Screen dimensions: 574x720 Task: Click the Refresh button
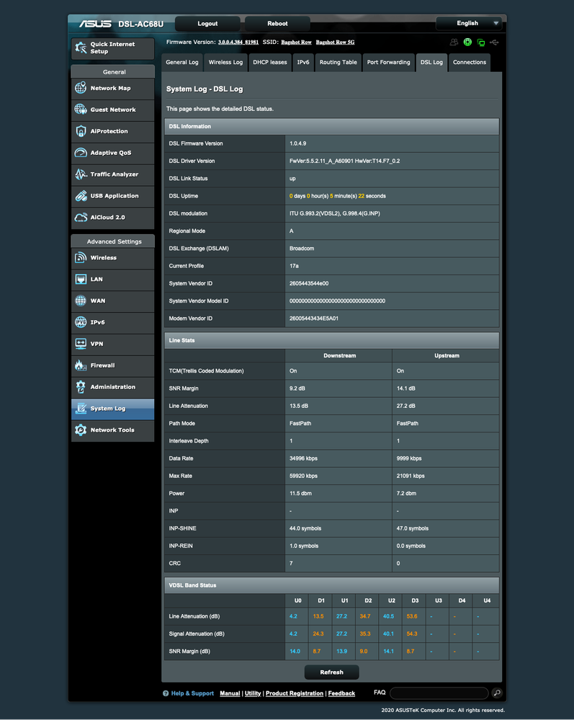332,672
